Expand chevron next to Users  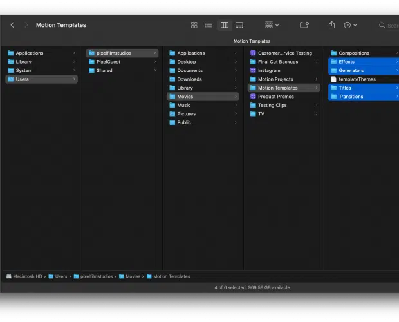pos(74,79)
